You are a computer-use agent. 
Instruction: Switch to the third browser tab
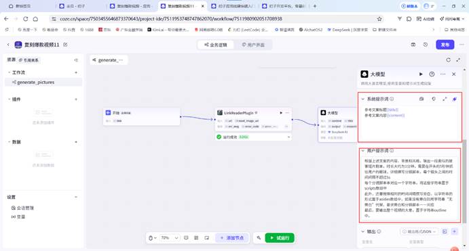132,6
